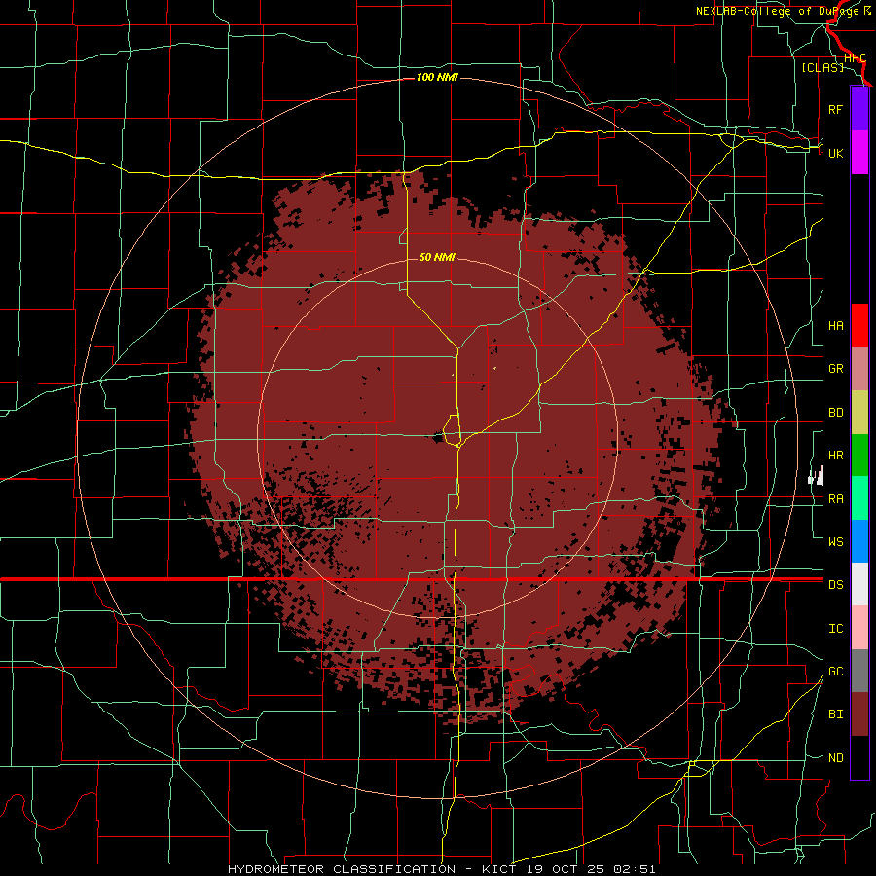Screen dimensions: 876x876
Task: Click the KICT station identifier in caption
Action: [500, 869]
